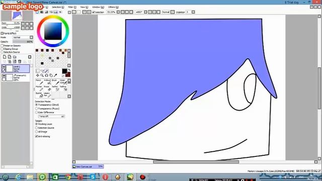Viewport: 322px width, 181px height.
Task: Open the Filter menu
Action: (x=72, y=7)
